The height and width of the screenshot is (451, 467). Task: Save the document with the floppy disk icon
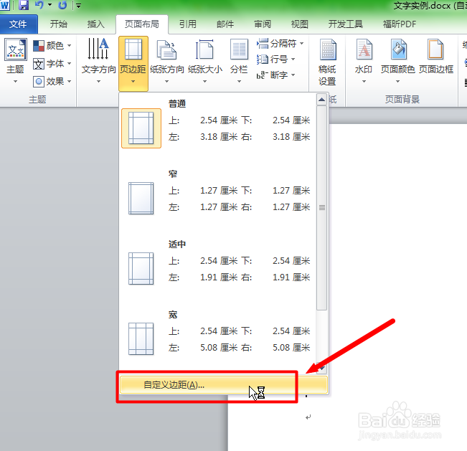click(x=24, y=5)
